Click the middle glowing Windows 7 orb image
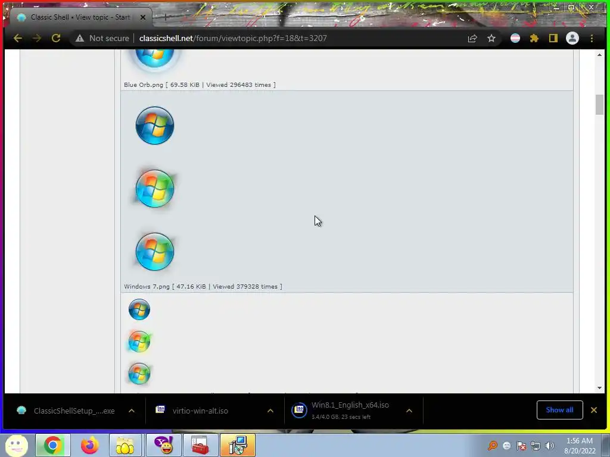This screenshot has height=457, width=610. pos(155,189)
